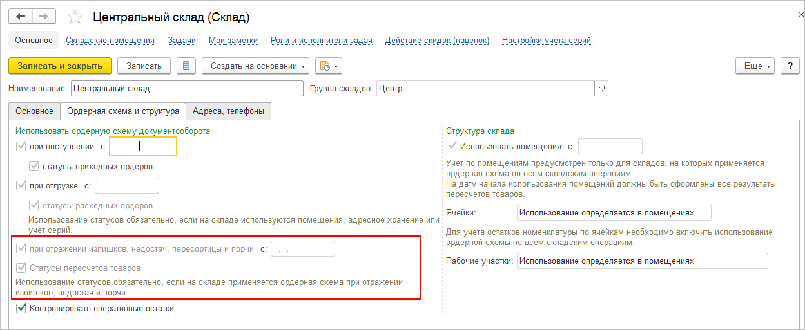Image resolution: width=805 pixels, height=330 pixels.
Task: Click the forward arrow navigation button
Action: pyautogui.click(x=44, y=17)
